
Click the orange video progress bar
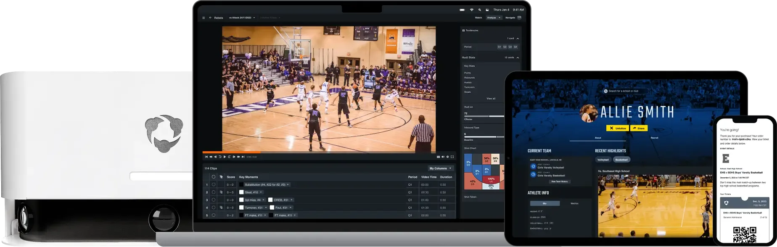(231, 152)
